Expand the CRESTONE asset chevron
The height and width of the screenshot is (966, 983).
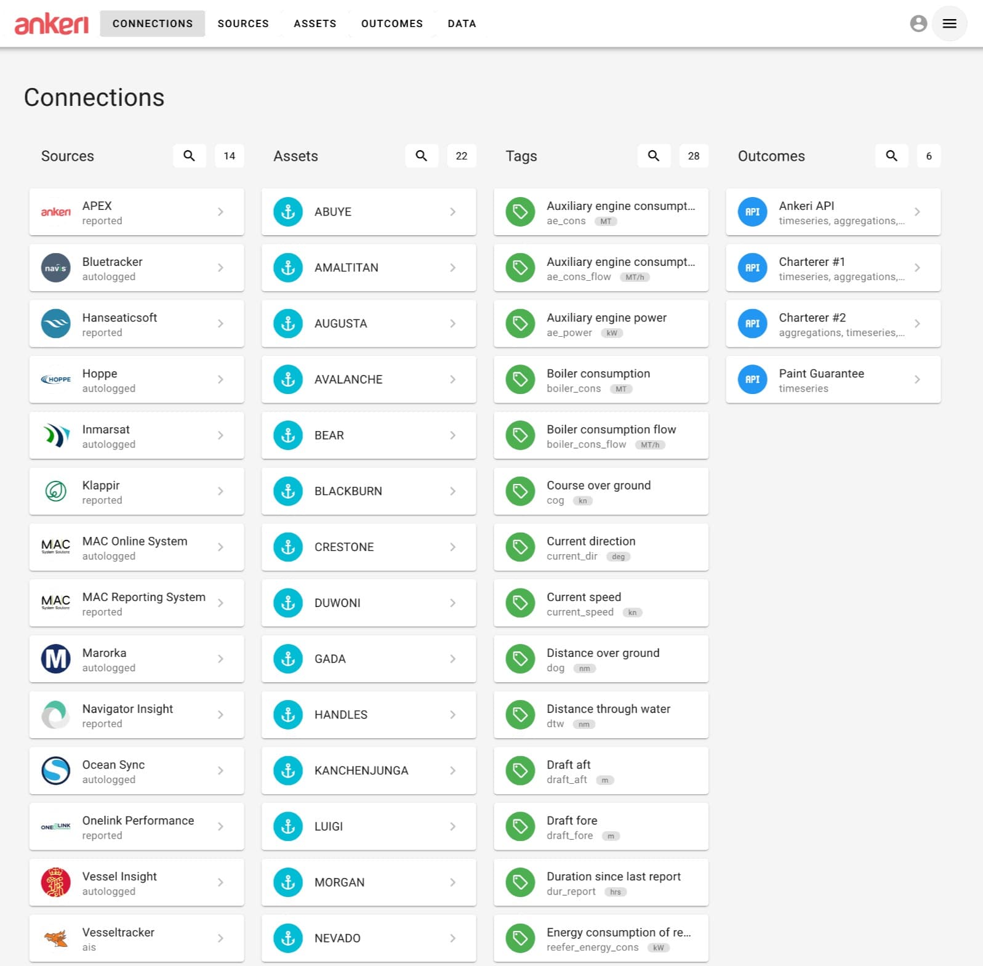tap(452, 547)
